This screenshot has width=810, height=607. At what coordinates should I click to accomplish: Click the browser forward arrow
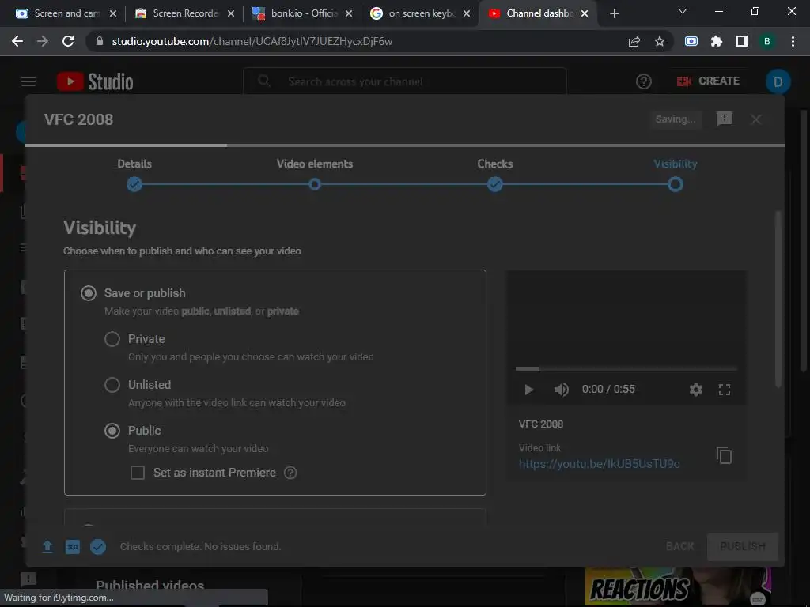[x=43, y=41]
